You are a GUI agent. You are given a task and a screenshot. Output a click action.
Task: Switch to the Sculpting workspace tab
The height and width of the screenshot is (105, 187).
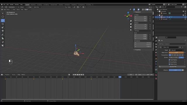[x=39, y=5]
